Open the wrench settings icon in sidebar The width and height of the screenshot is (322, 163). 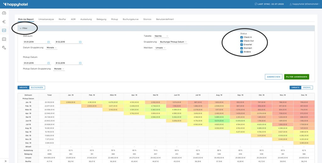pyautogui.click(x=4, y=48)
